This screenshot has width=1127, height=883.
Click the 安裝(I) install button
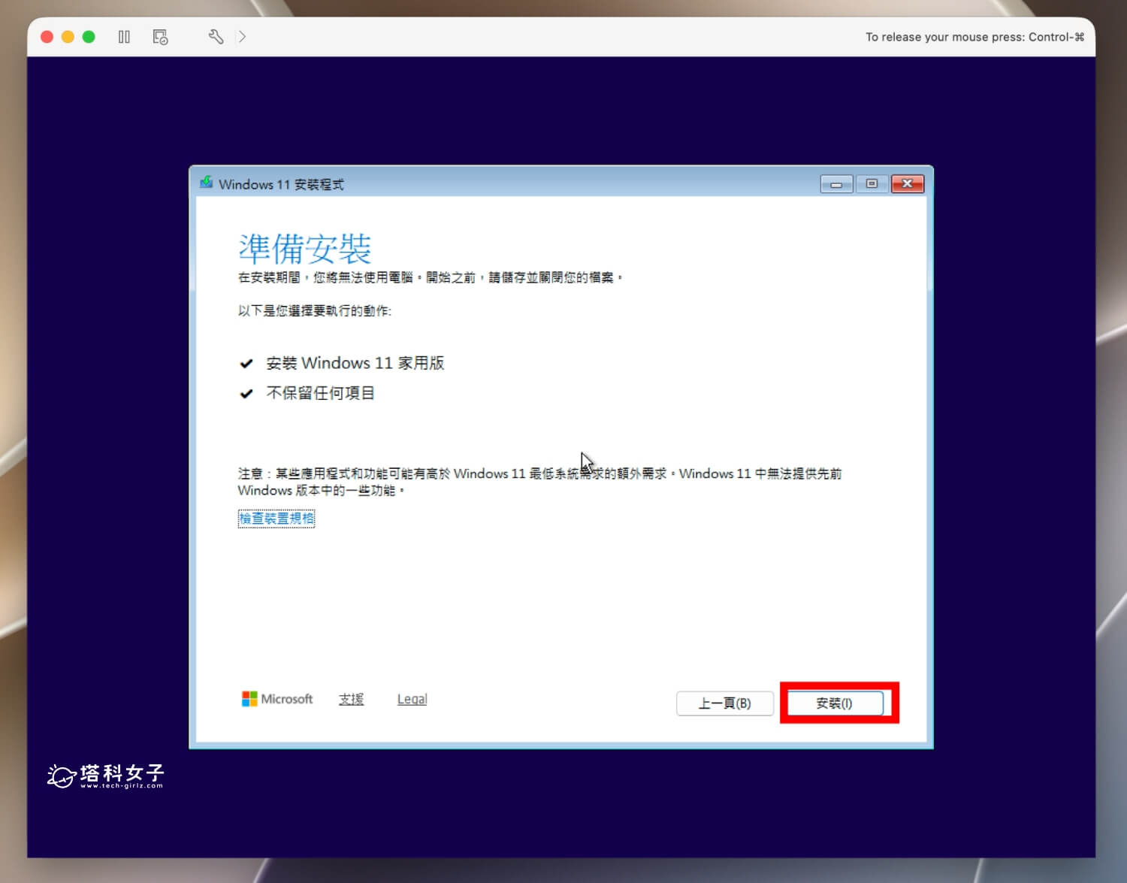(x=834, y=703)
